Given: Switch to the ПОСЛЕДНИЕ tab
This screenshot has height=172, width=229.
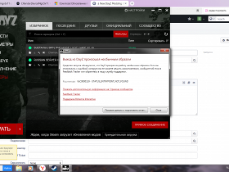Looking at the screenshot, I should point(66,26).
